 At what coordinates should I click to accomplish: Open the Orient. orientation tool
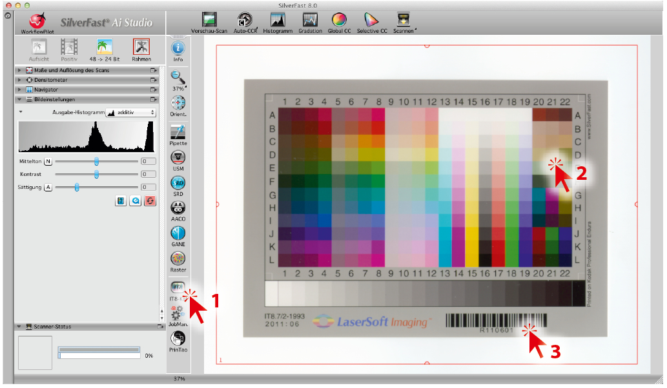click(178, 106)
